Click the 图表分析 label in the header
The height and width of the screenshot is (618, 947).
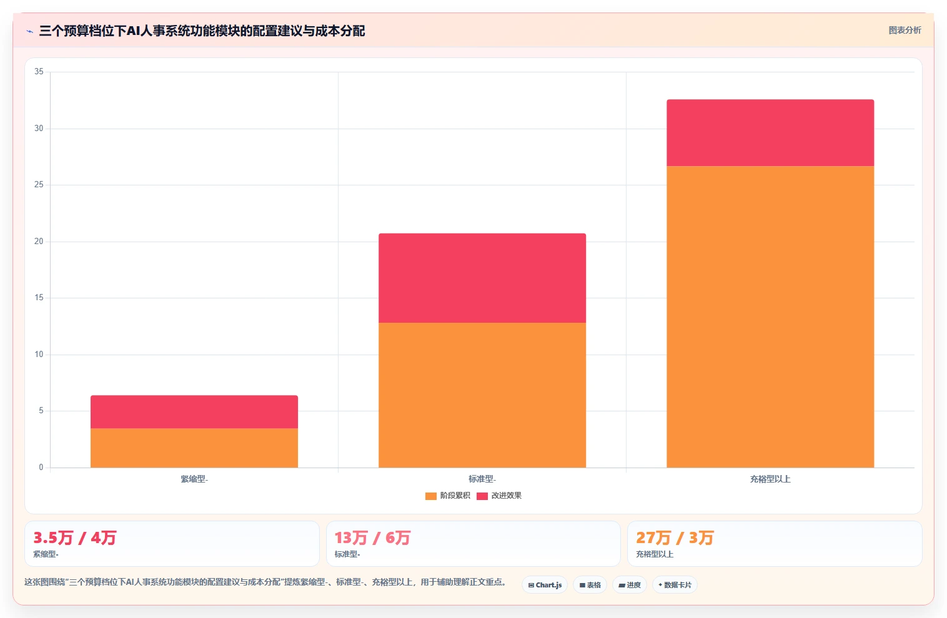coord(905,30)
